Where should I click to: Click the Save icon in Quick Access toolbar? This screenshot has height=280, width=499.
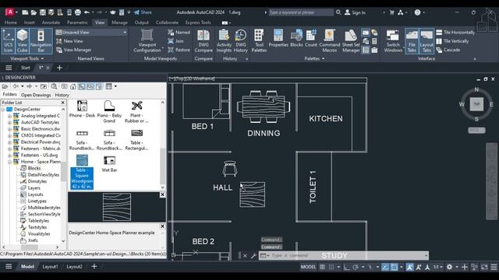click(43, 12)
